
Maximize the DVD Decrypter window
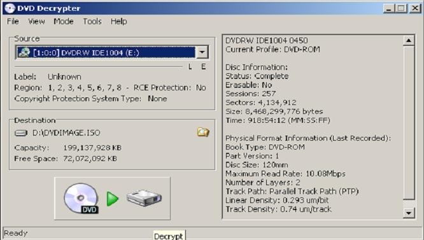401,9
